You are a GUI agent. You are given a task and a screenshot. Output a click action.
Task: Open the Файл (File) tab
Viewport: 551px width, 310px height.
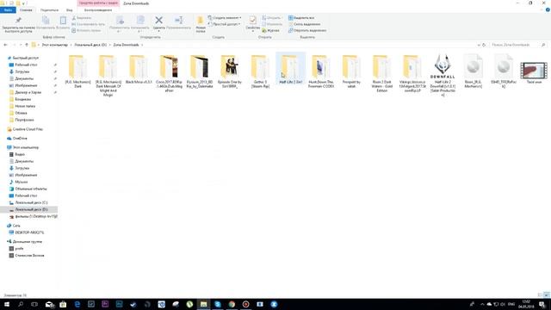pos(8,9)
